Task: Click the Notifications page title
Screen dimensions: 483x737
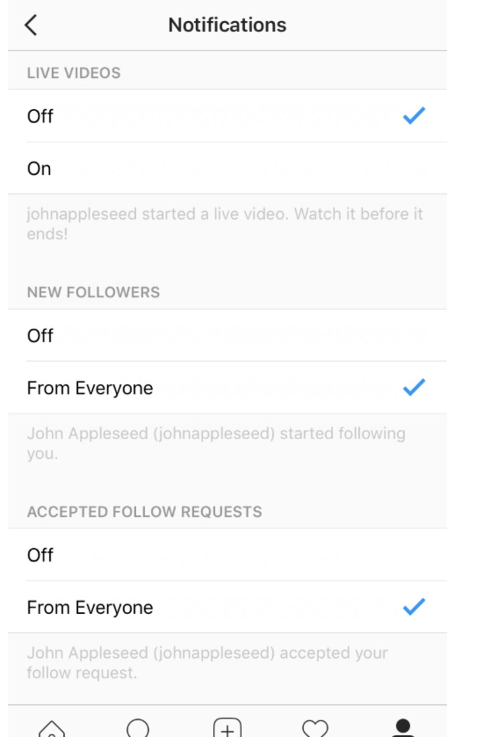Action: [x=227, y=25]
